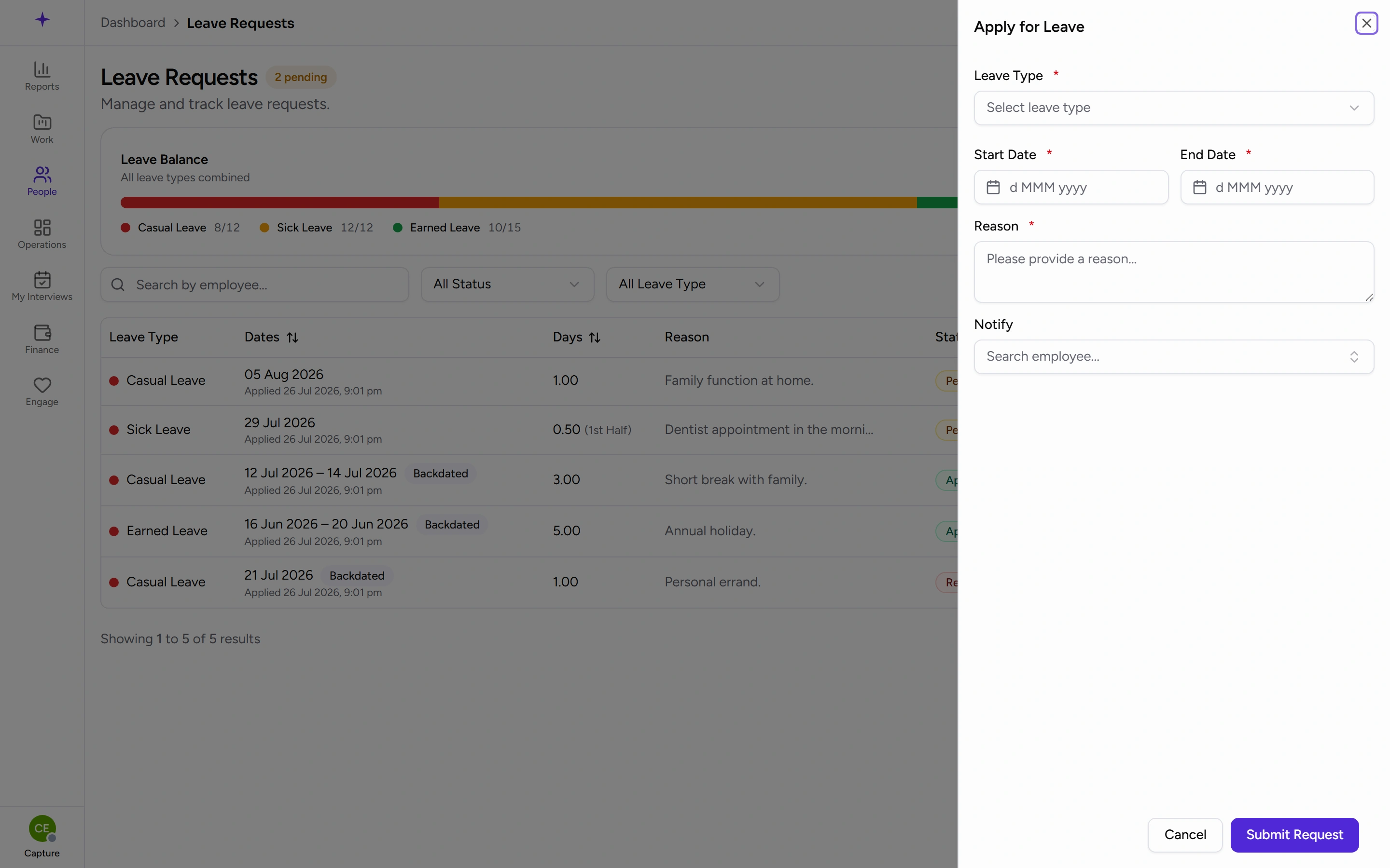
Task: Click the Earned Leave green balance segment
Action: tap(937, 202)
